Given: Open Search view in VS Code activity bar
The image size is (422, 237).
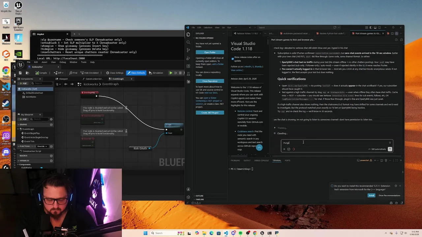Looking at the screenshot, I should tap(188, 42).
